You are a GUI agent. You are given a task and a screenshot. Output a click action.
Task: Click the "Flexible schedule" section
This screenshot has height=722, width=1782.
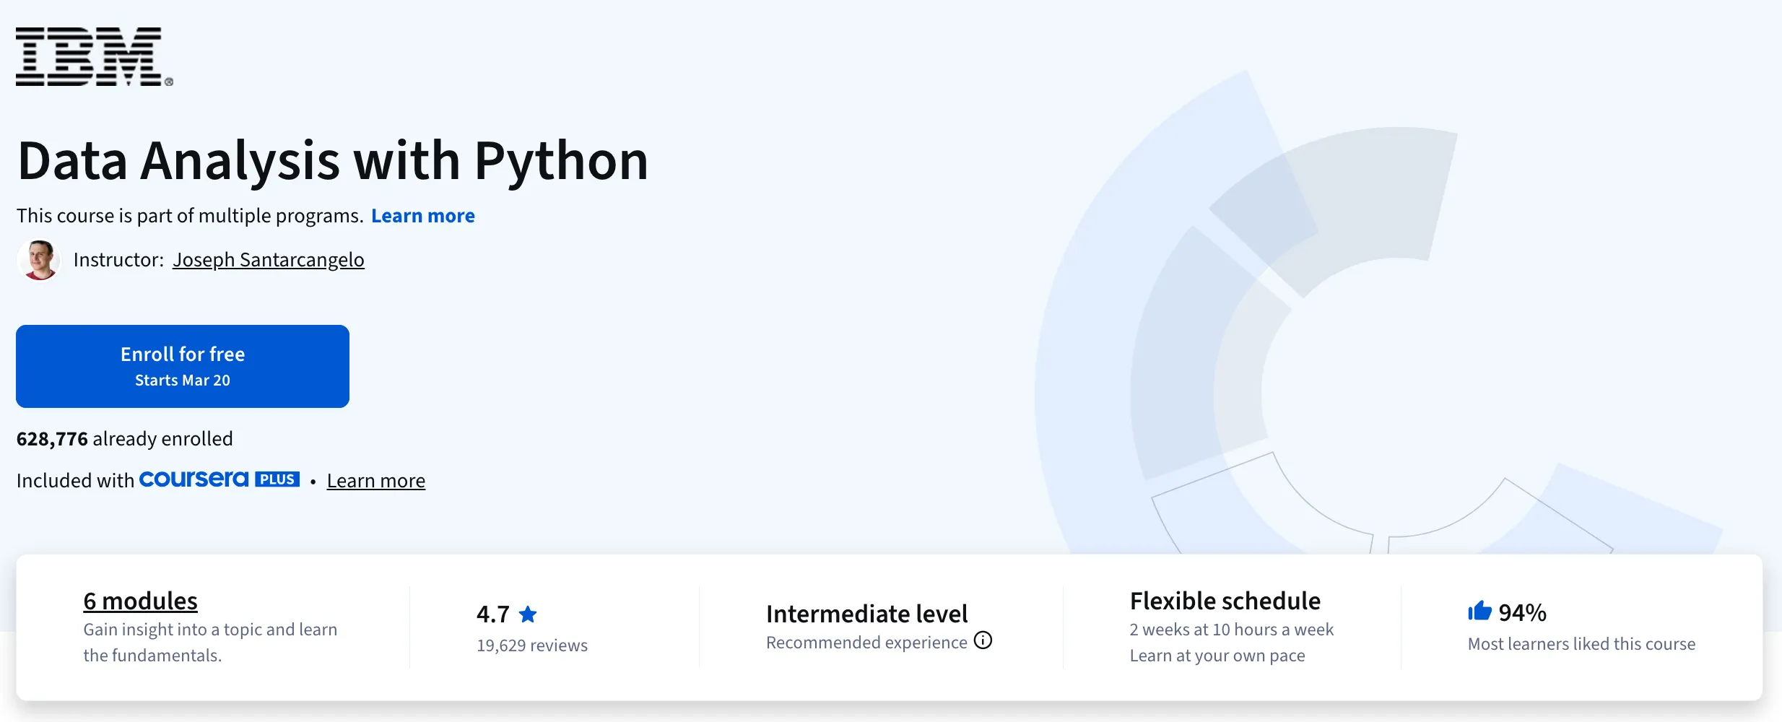point(1225,600)
